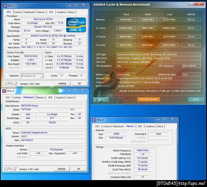The width and height of the screenshot is (207, 187).
Task: Click the BIOS Brand American Megatrends field
Action: point(52,132)
